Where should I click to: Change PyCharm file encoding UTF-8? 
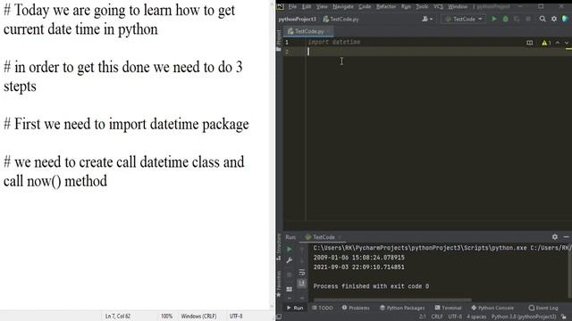click(x=455, y=317)
